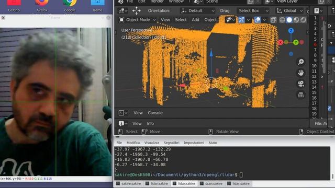Click the Z axis circle on the navigation gizmo
Image resolution: width=335 pixels, height=188 pixels.
(x=291, y=31)
